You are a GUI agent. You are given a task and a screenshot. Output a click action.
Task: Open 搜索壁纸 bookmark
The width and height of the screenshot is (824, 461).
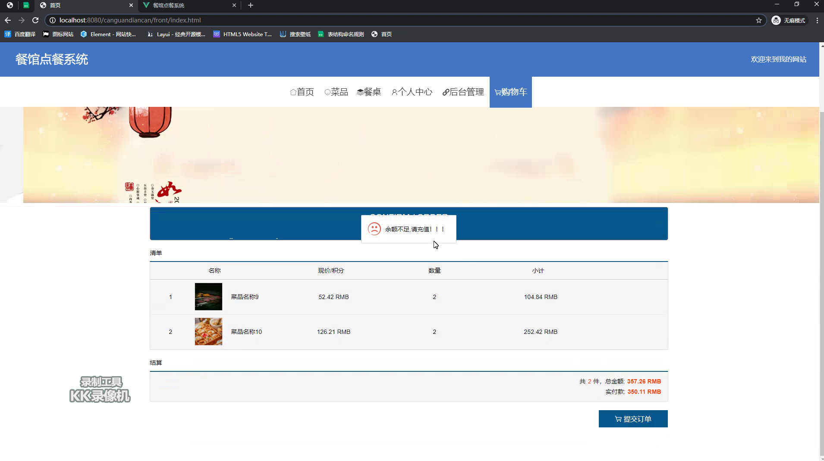(295, 34)
